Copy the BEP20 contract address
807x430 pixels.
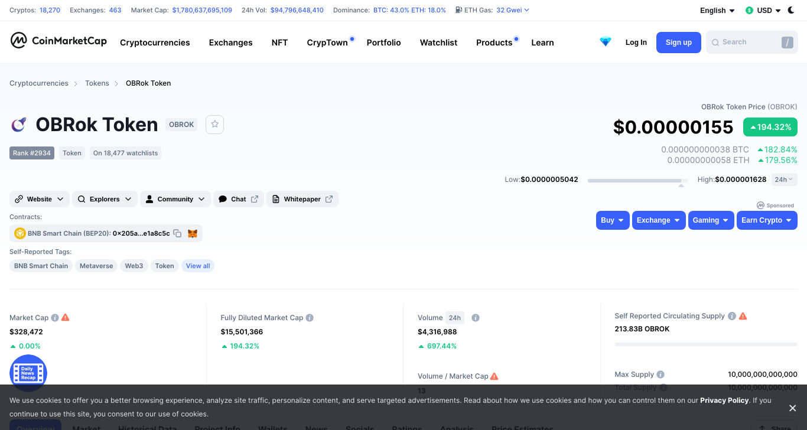pyautogui.click(x=177, y=233)
